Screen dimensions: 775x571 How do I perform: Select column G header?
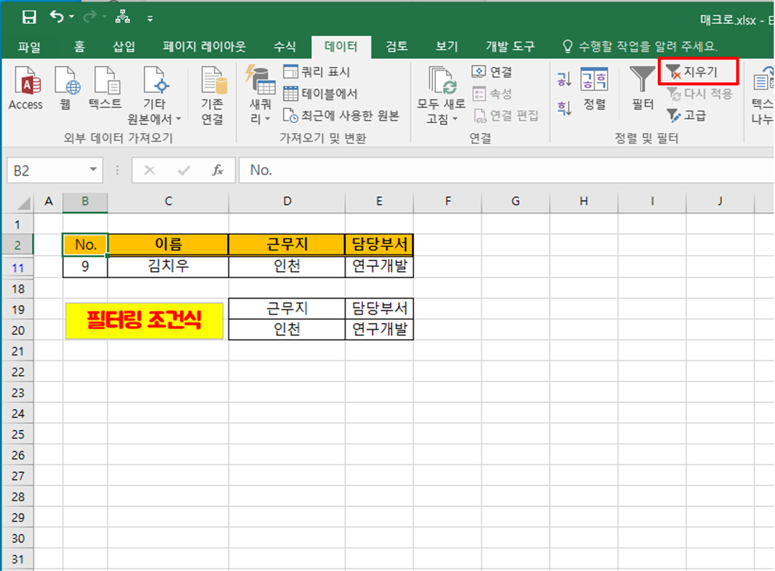(x=515, y=201)
